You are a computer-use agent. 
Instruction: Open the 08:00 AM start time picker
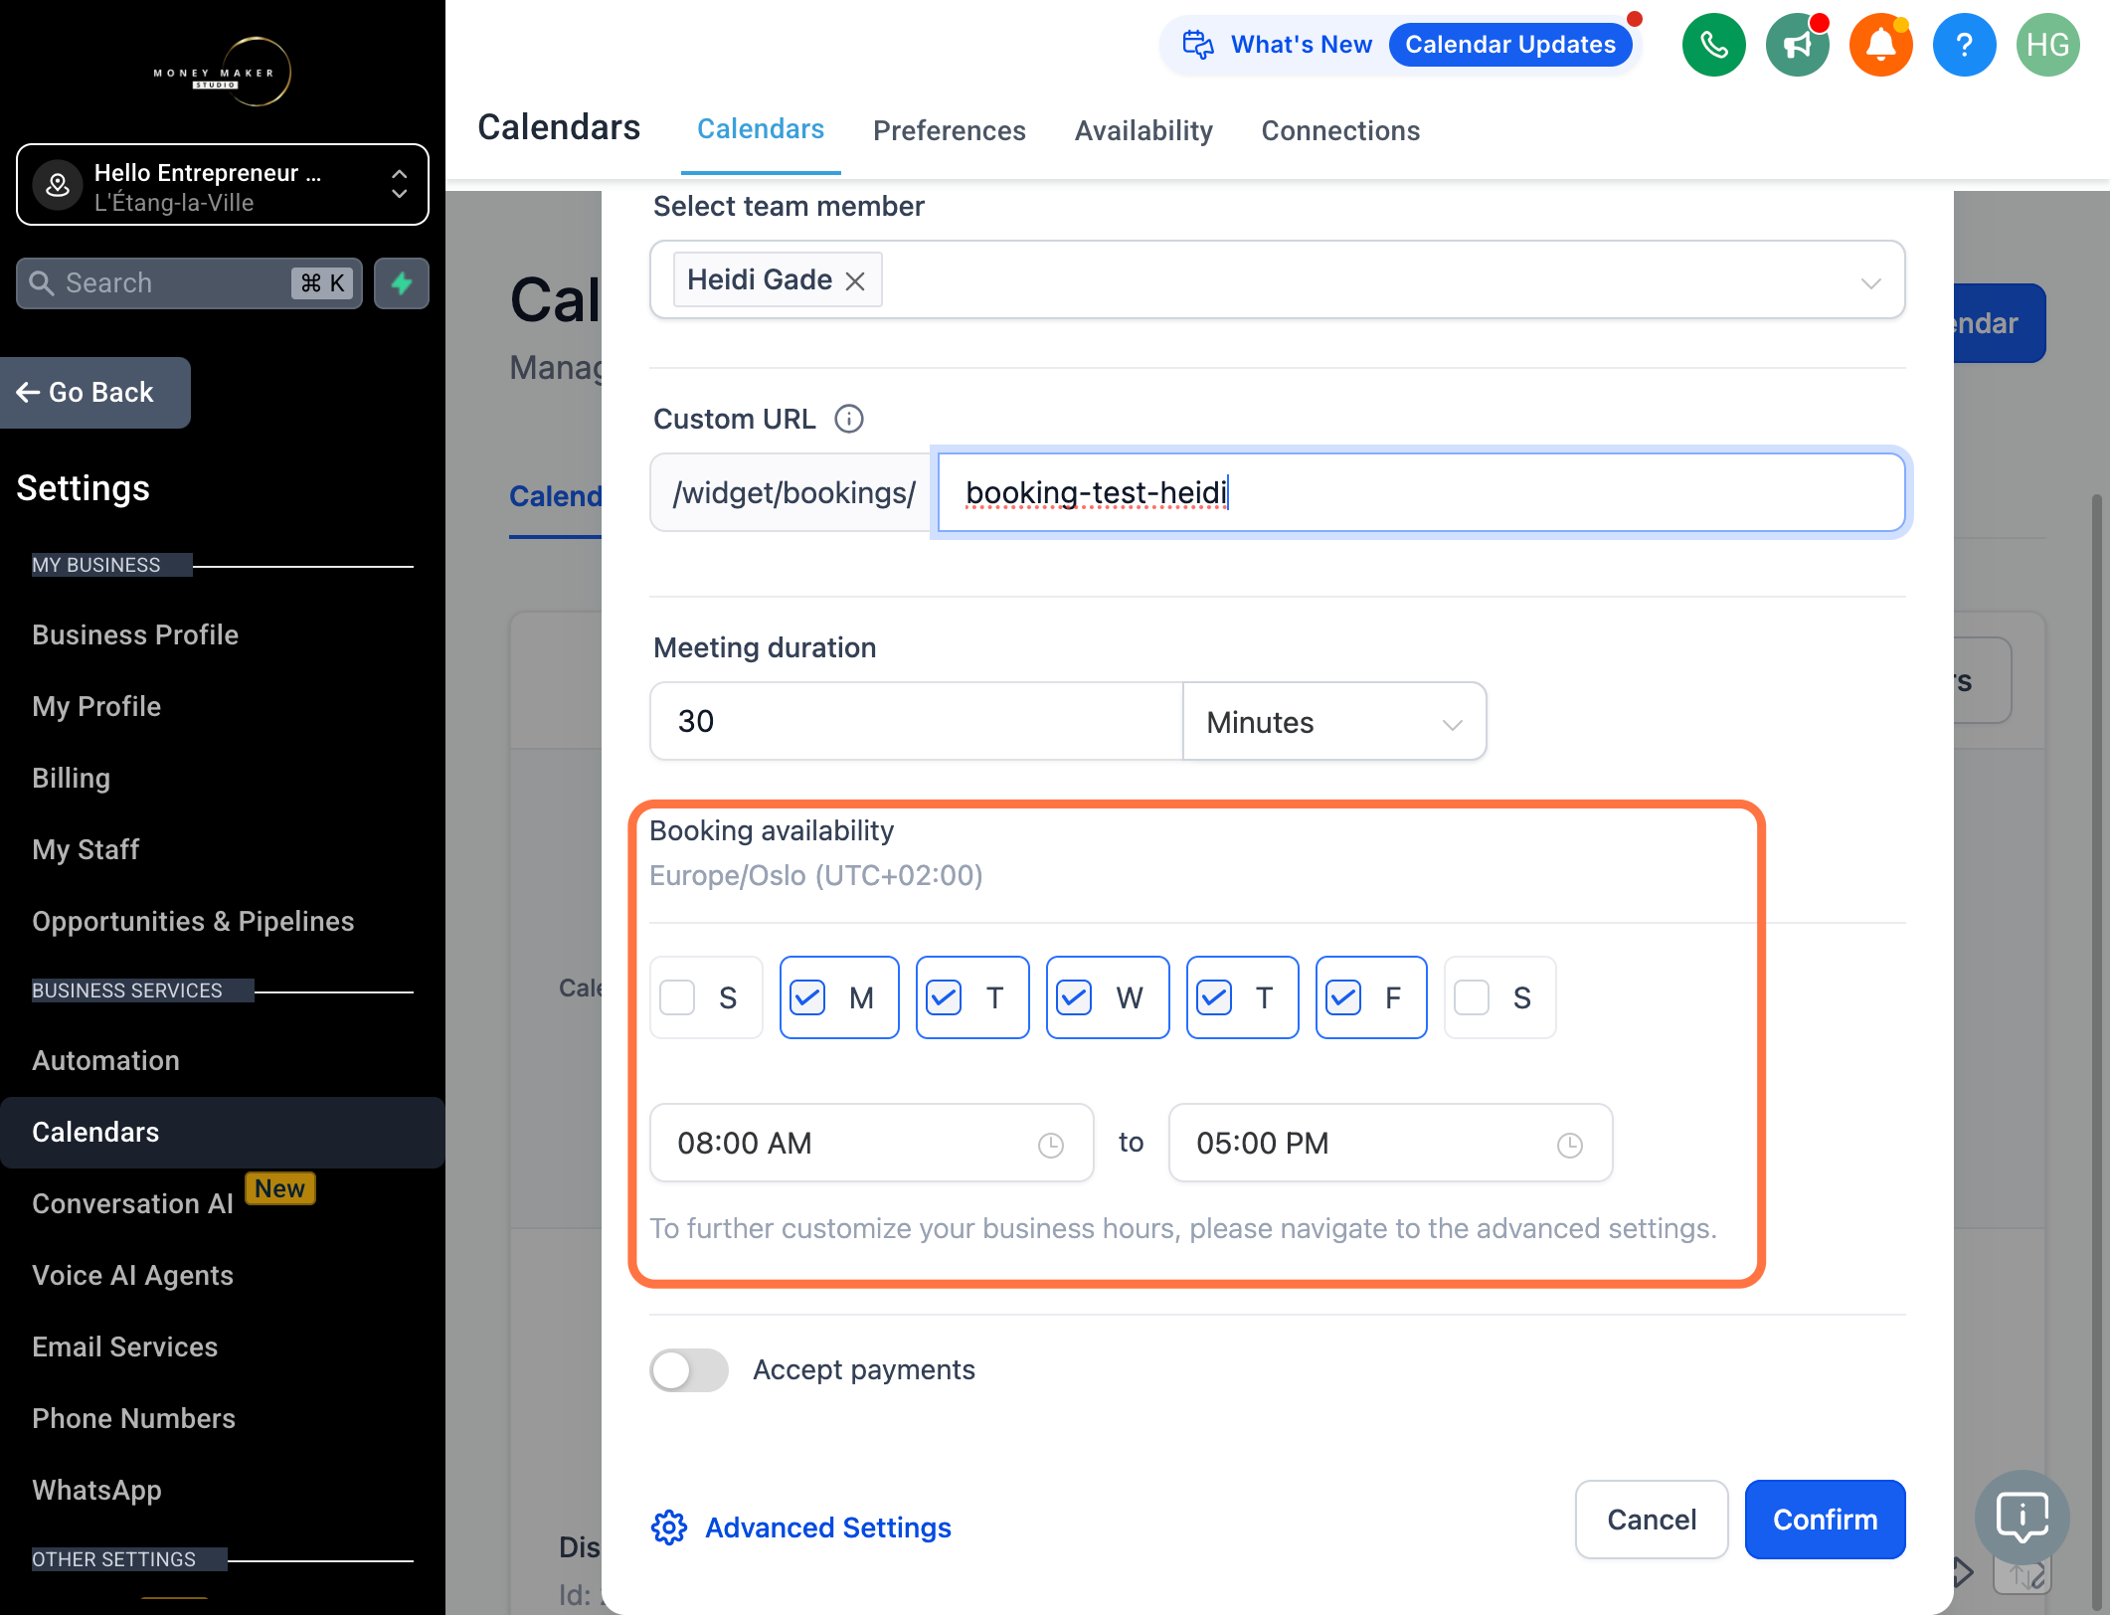point(871,1144)
